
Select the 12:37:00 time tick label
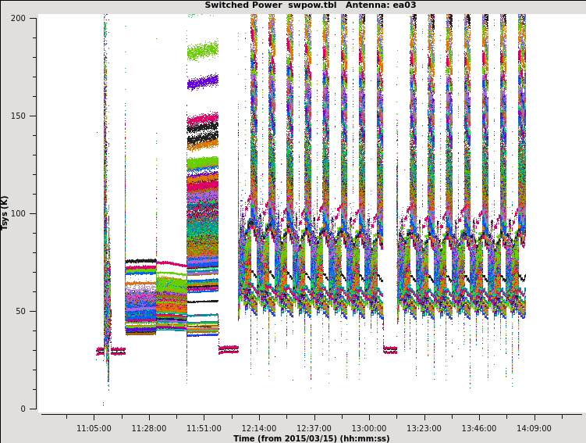click(314, 428)
